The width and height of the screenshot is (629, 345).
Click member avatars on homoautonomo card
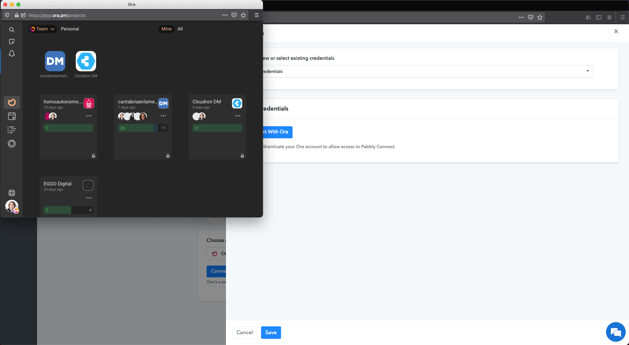pyautogui.click(x=51, y=116)
